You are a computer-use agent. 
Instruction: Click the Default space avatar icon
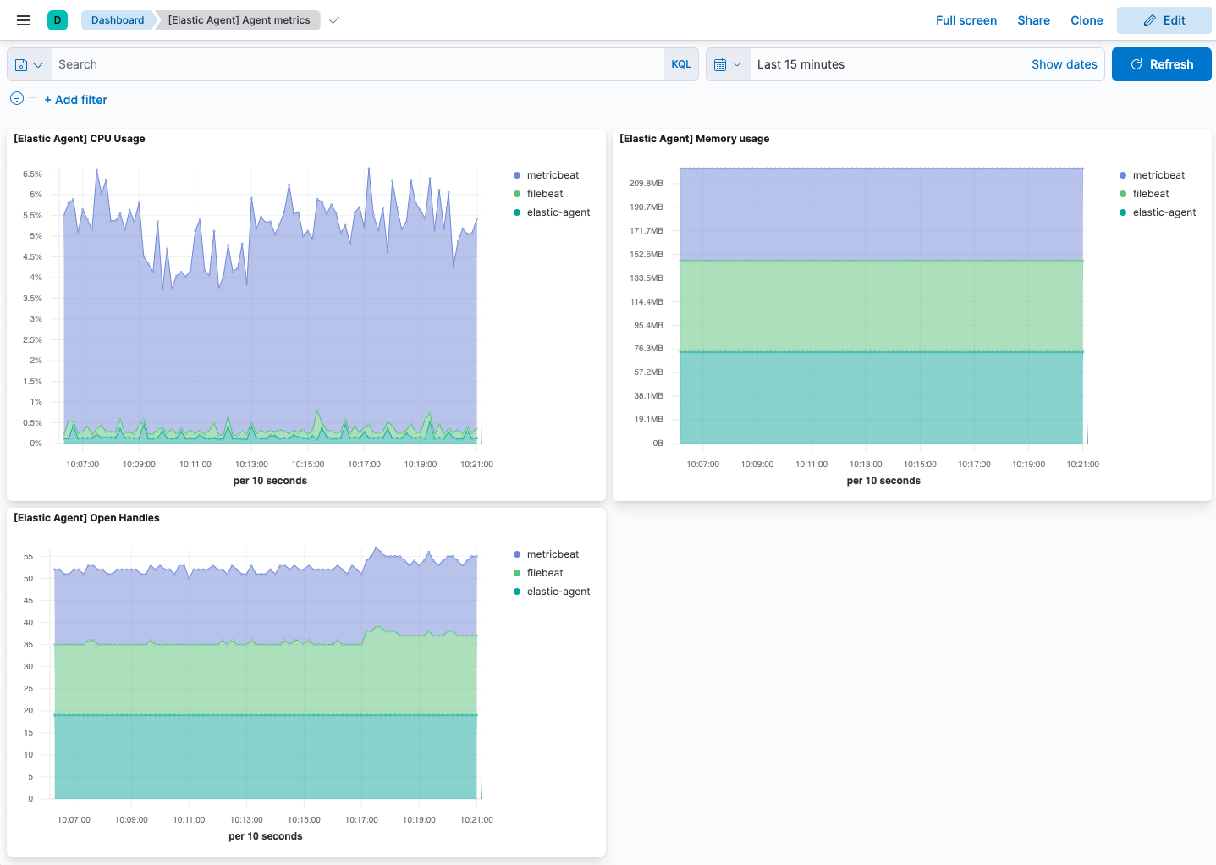(x=56, y=19)
